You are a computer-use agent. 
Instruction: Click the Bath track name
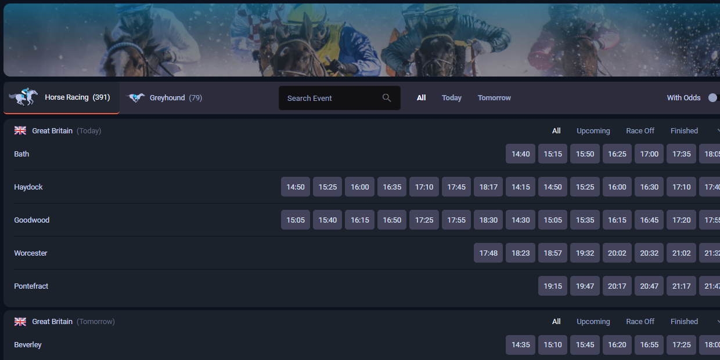click(21, 154)
